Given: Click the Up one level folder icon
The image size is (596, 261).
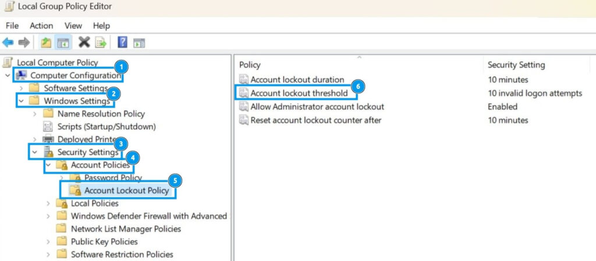Looking at the screenshot, I should [47, 43].
